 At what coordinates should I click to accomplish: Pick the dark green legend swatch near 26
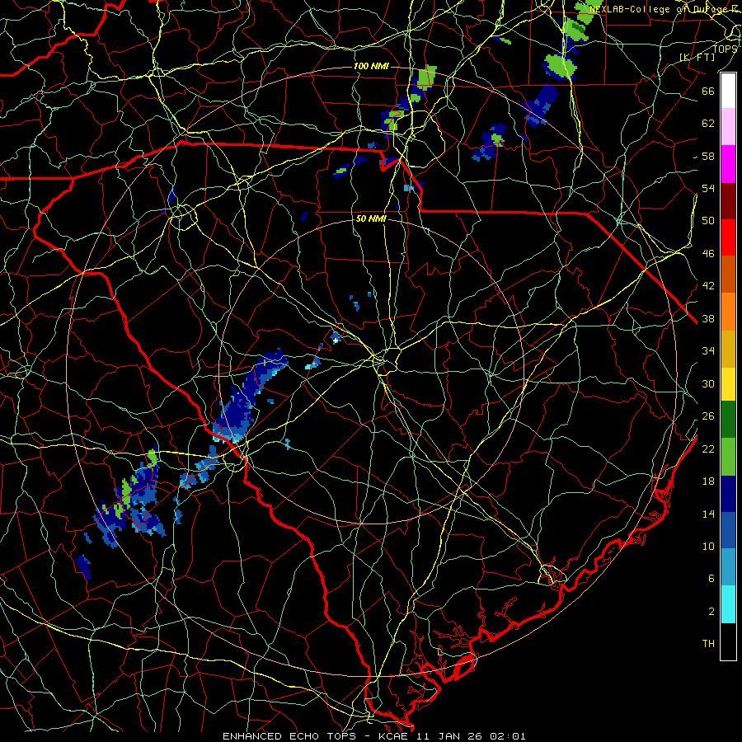tap(728, 420)
